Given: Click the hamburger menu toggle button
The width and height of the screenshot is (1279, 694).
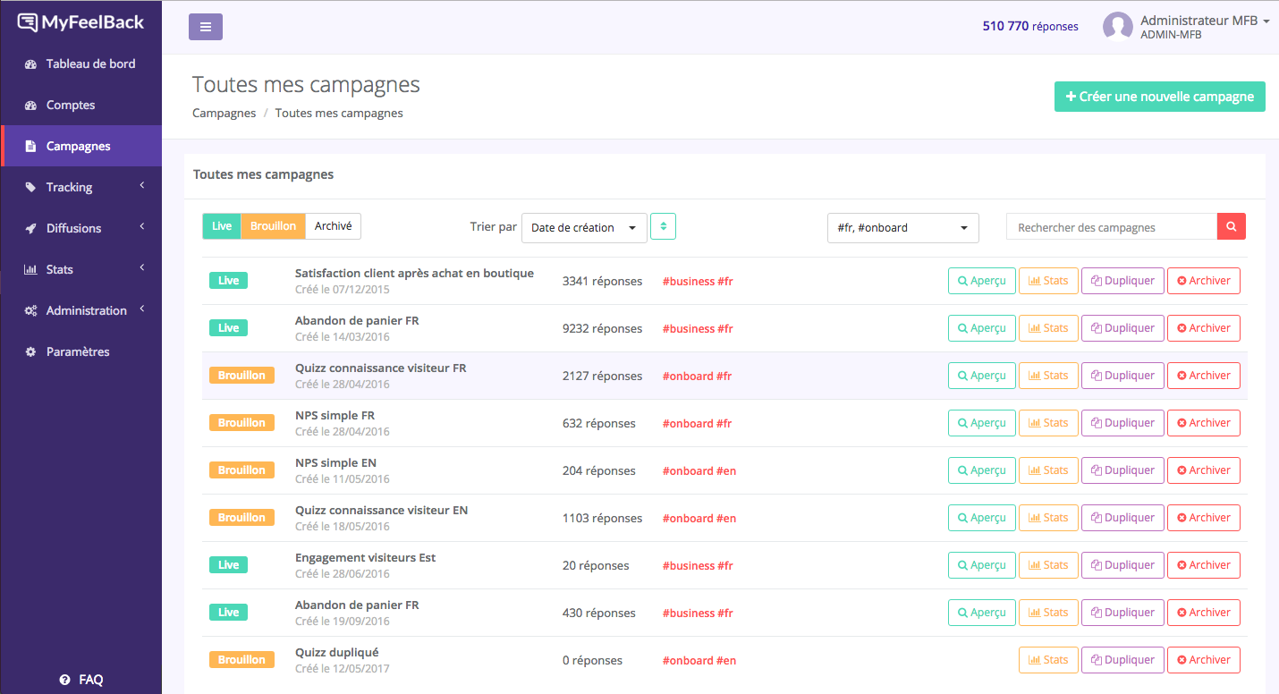Looking at the screenshot, I should coord(205,27).
